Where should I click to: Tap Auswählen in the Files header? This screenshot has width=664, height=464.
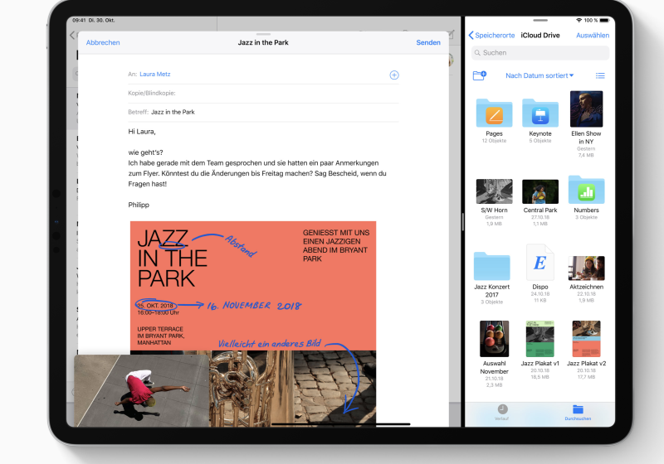[593, 36]
